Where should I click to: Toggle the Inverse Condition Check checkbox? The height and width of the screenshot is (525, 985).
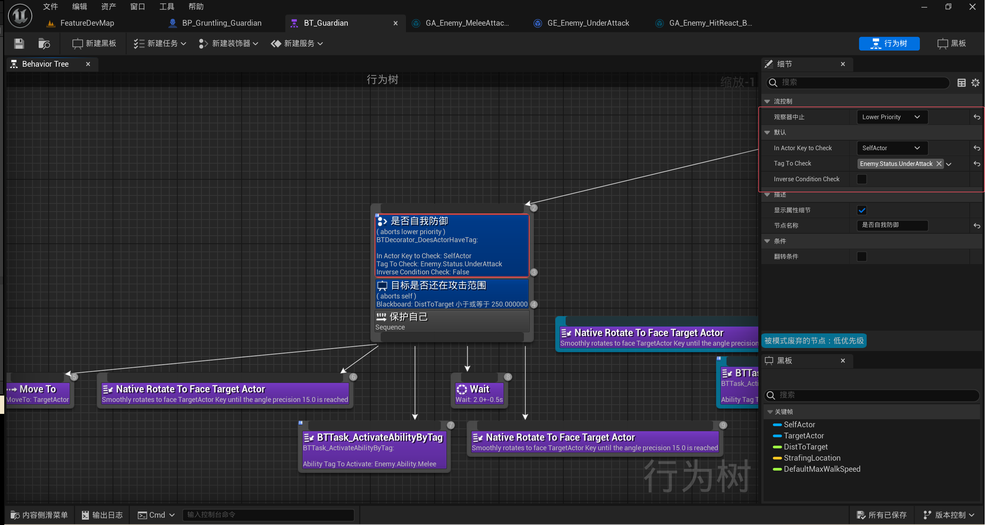862,179
